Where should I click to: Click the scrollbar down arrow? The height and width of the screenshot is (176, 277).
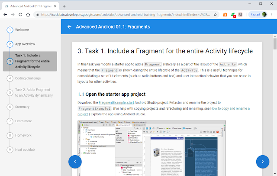(x=275, y=174)
